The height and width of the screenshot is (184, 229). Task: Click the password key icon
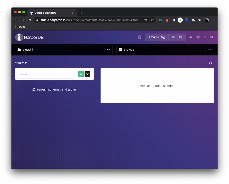click(x=200, y=20)
